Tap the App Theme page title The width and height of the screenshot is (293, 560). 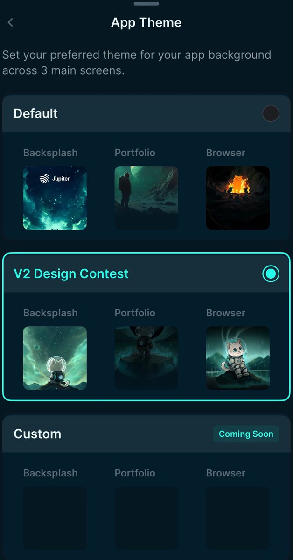146,22
